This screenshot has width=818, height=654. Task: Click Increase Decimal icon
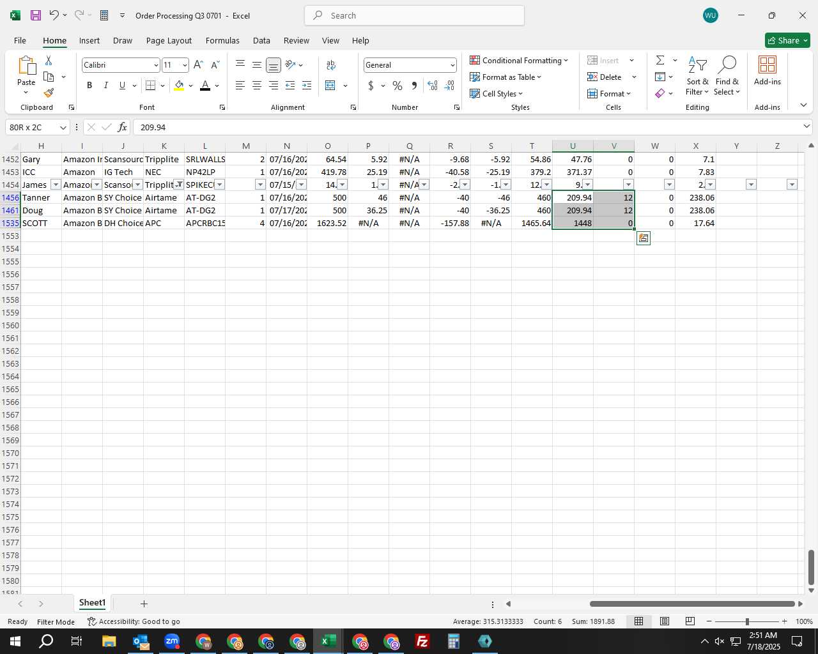click(x=433, y=86)
